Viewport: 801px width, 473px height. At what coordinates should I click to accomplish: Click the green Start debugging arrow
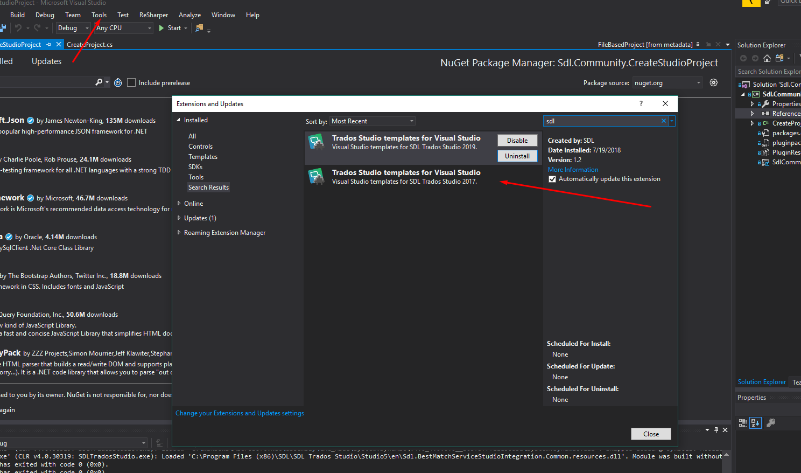161,28
